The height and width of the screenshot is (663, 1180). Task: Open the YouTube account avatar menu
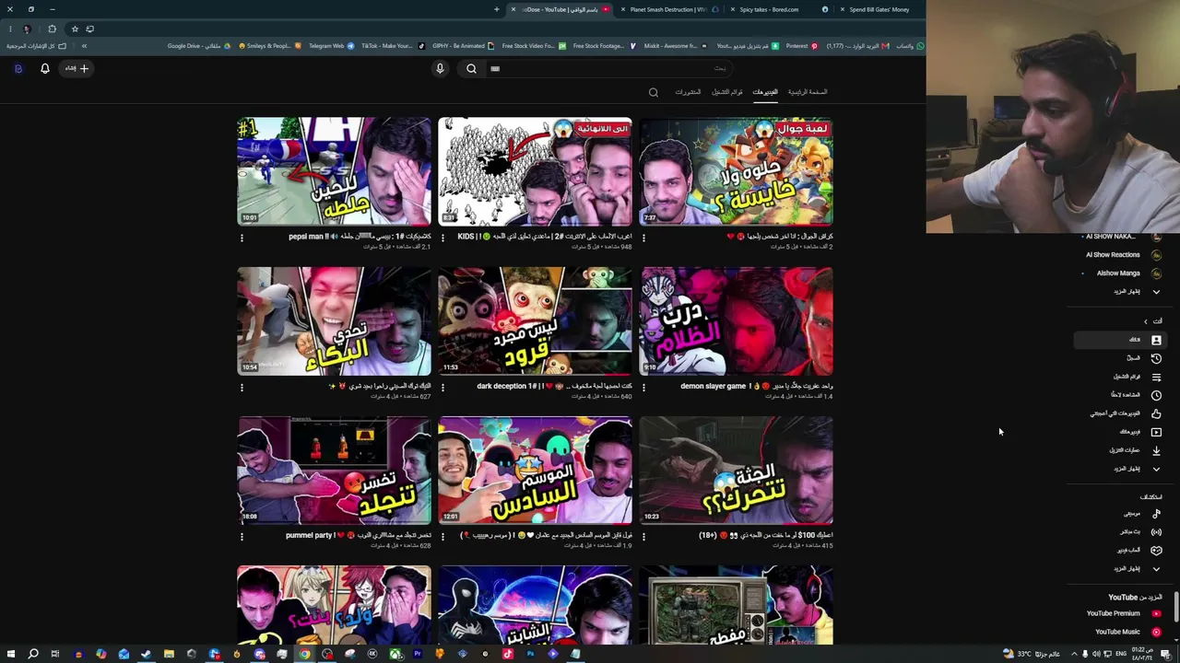[x=18, y=68]
